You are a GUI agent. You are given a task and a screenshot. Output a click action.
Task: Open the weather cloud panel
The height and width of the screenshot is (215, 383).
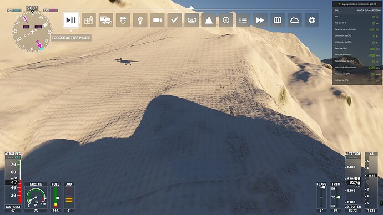coord(295,20)
